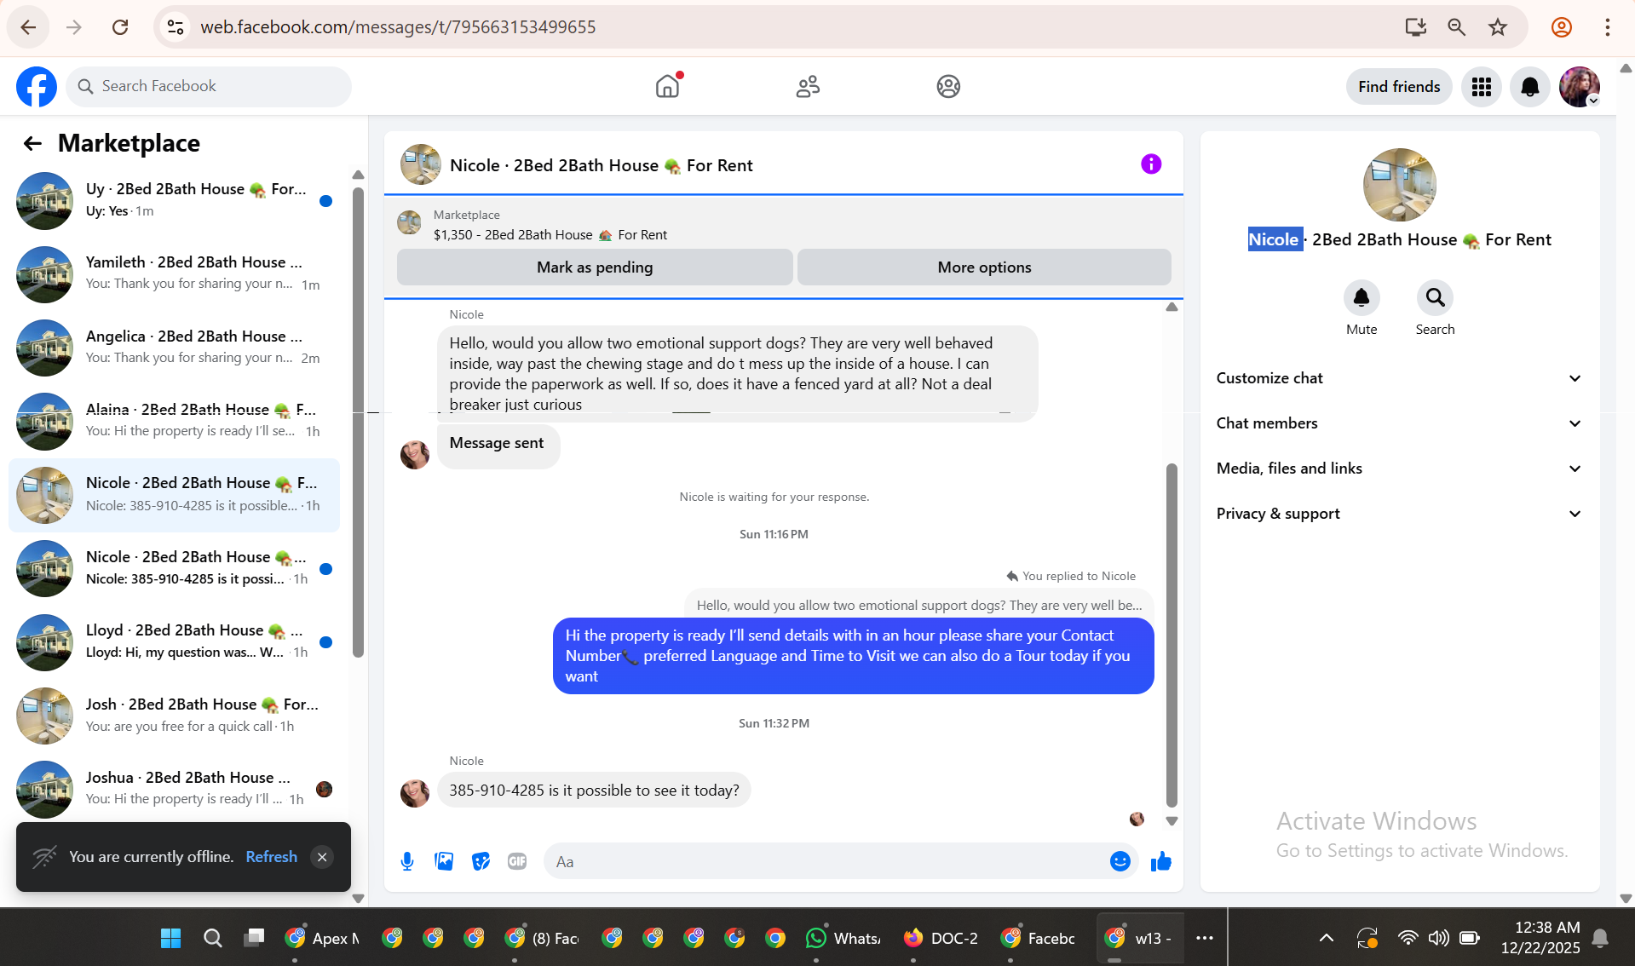Screen dimensions: 1635x966
Task: Search in conversation magnifier icon
Action: [x=1435, y=297]
